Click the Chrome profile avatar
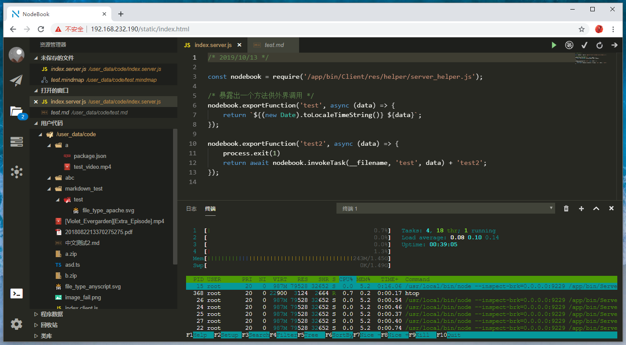Screen dimensions: 626x345 click(x=599, y=29)
